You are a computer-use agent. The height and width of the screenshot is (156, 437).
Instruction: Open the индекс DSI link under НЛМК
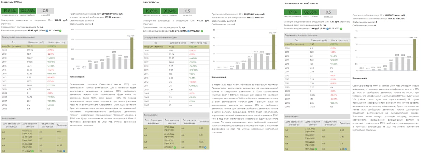(187, 16)
